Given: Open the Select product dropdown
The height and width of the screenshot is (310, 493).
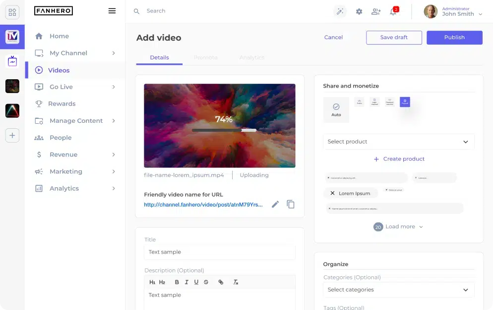Looking at the screenshot, I should click(398, 142).
